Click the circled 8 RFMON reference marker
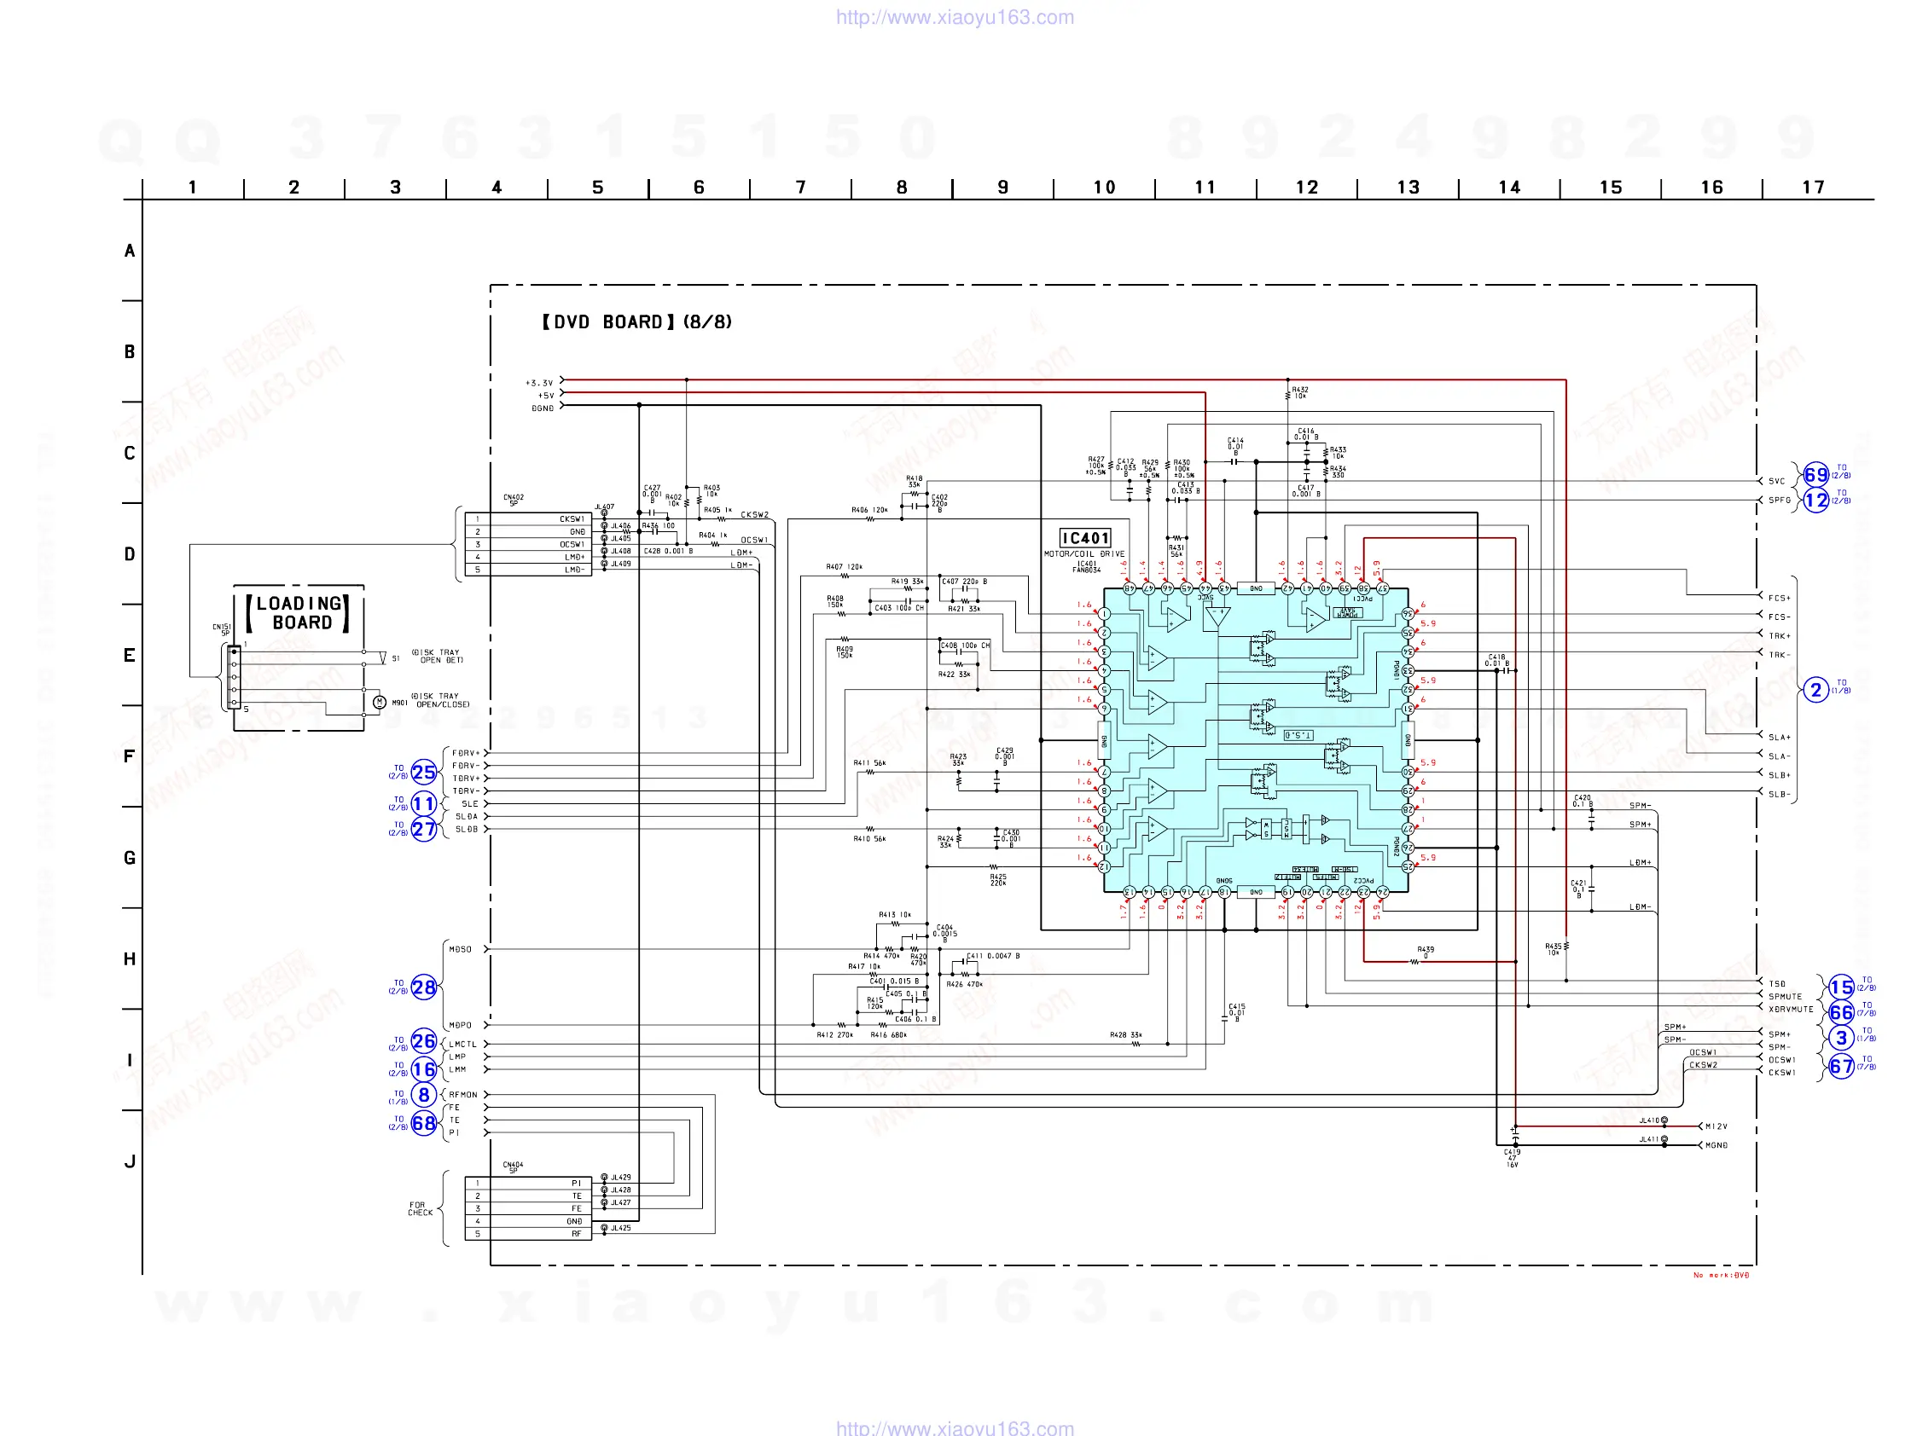This screenshot has width=1911, height=1436. (423, 1095)
